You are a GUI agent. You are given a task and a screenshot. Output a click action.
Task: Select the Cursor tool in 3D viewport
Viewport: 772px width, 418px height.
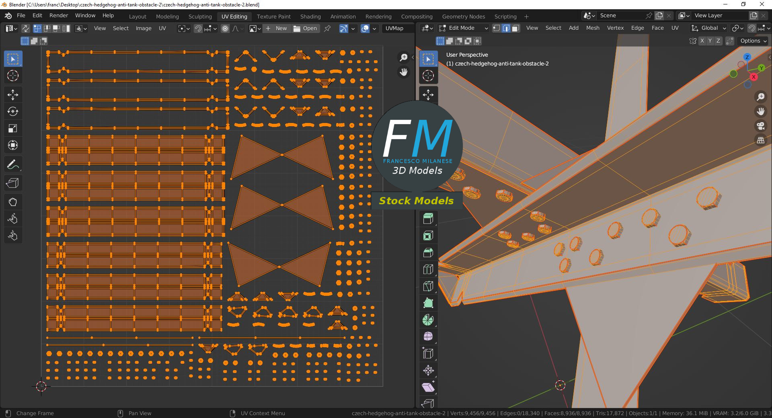click(x=428, y=76)
